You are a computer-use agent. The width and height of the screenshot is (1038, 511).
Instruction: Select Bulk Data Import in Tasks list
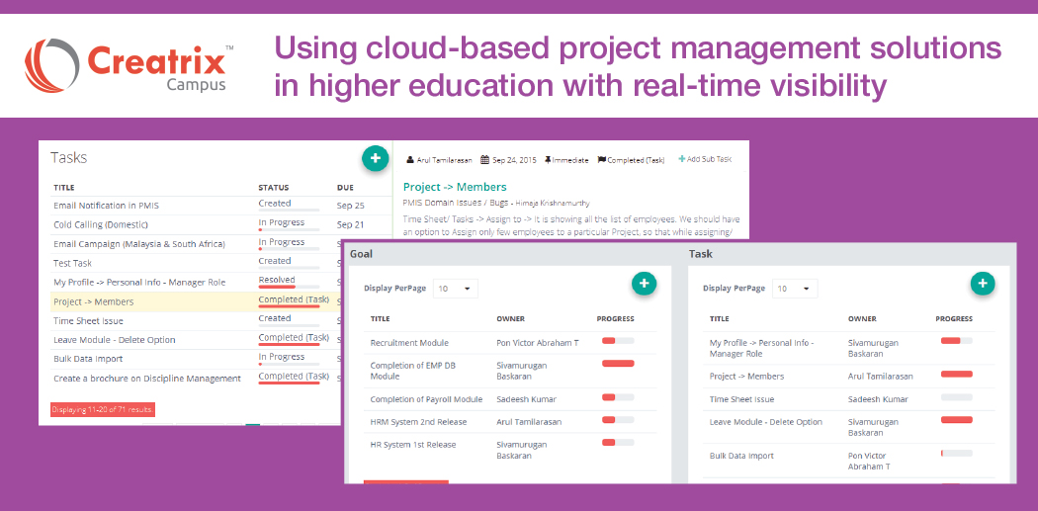click(88, 358)
